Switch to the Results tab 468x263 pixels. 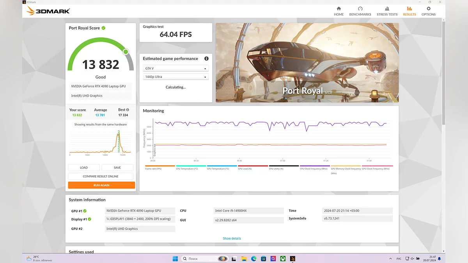click(409, 11)
